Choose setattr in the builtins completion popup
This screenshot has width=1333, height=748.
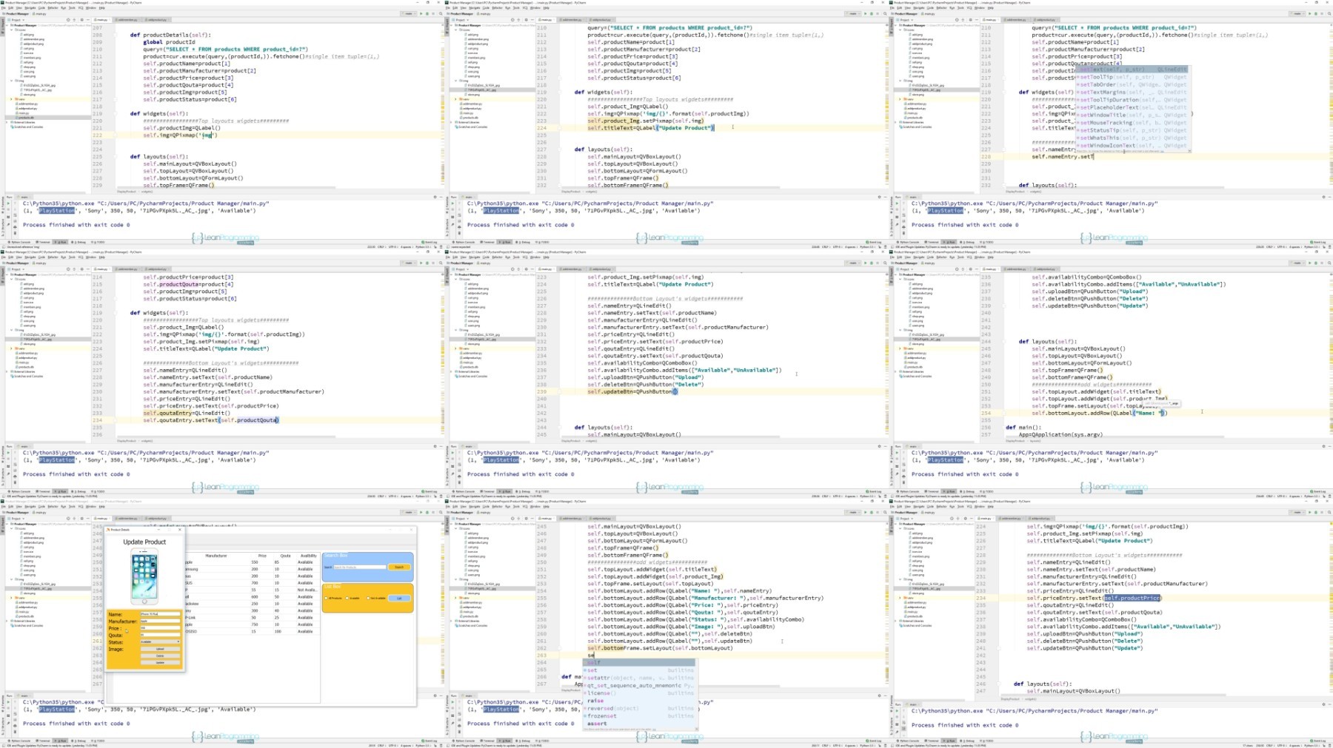point(639,678)
